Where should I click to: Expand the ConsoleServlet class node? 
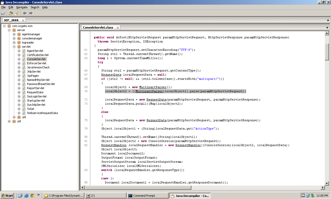[19, 59]
